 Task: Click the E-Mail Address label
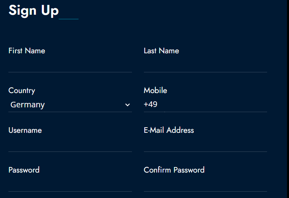coord(169,130)
